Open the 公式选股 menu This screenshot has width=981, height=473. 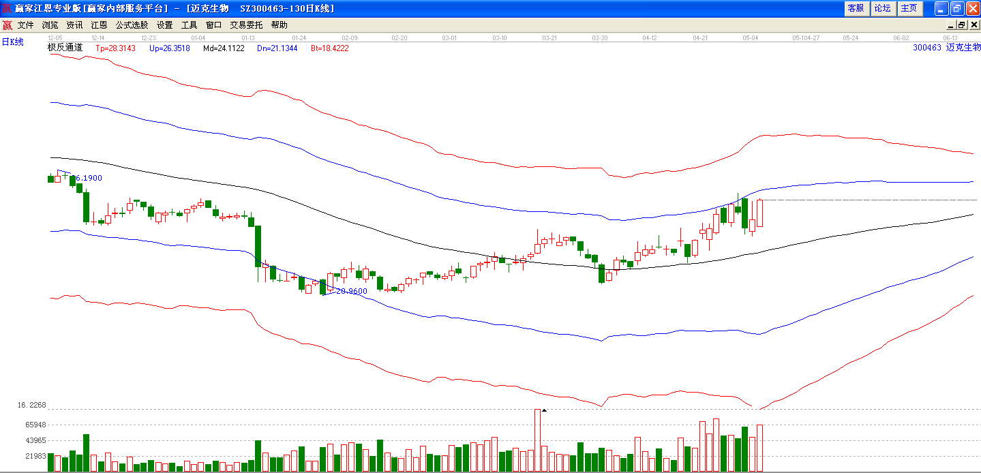point(132,25)
